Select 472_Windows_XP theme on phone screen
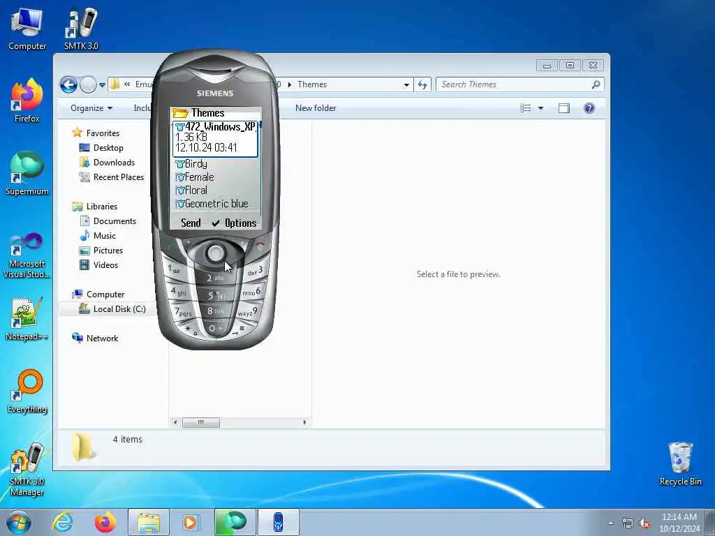 pos(215,139)
